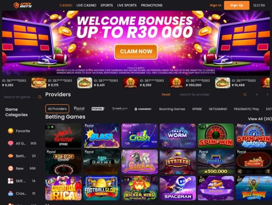Click the Apex Bets logo
Screen dimensions: 272x205
click(23, 5)
